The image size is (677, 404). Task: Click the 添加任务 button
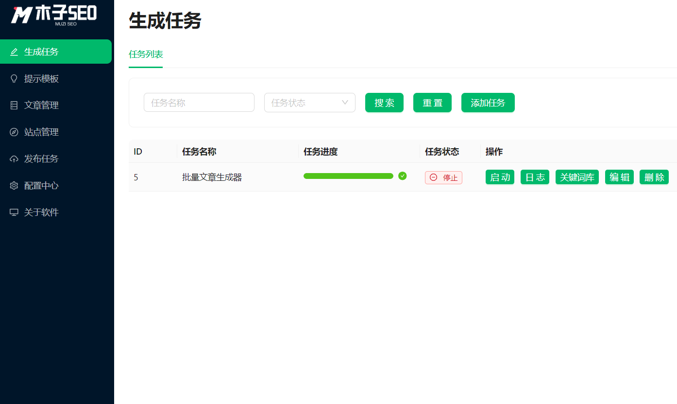coord(488,103)
